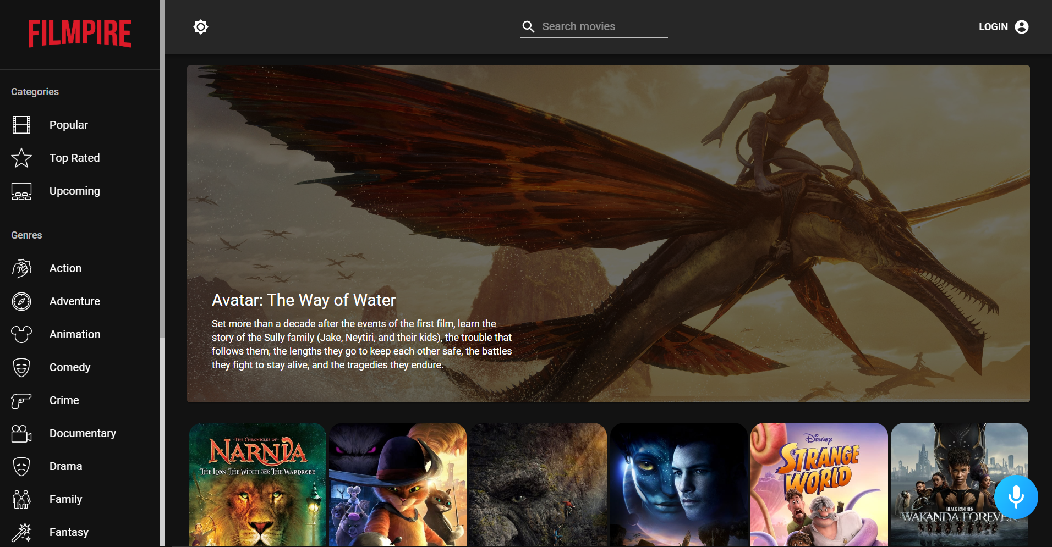The height and width of the screenshot is (547, 1052).
Task: Click the Action fist icon
Action: [21, 268]
